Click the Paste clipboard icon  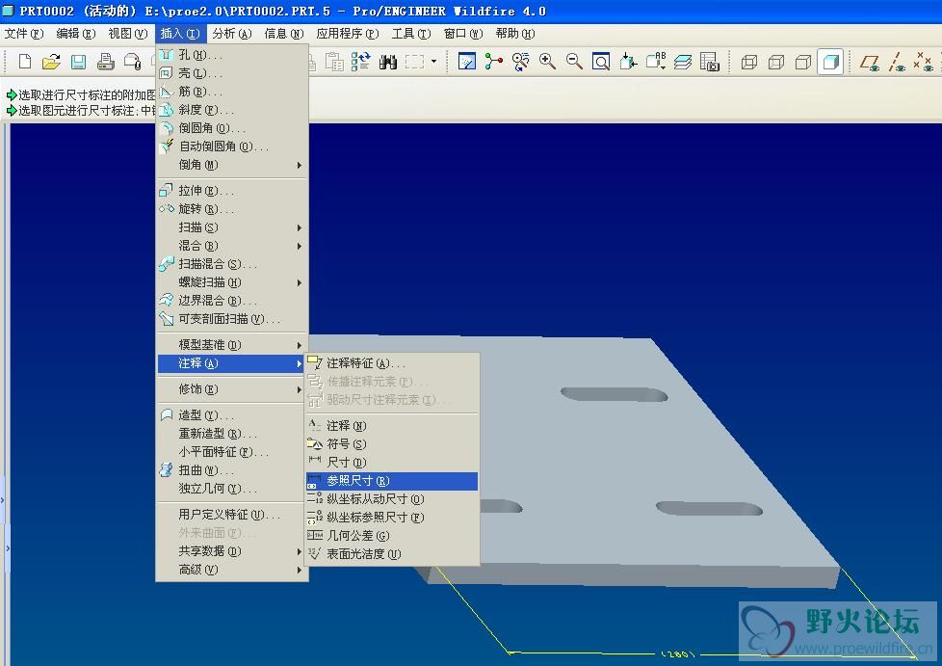tap(334, 62)
